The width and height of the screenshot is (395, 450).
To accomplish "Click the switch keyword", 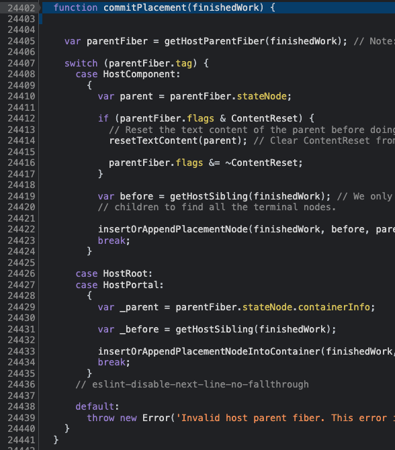I will (x=81, y=63).
